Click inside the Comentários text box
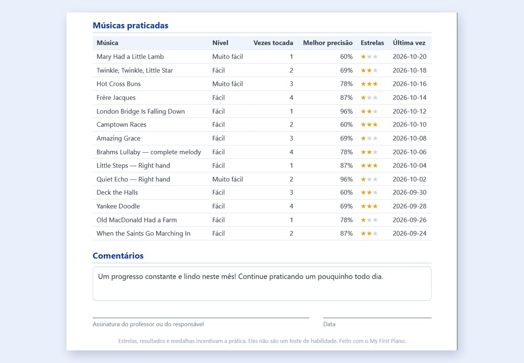524x363 pixels. coord(262,283)
